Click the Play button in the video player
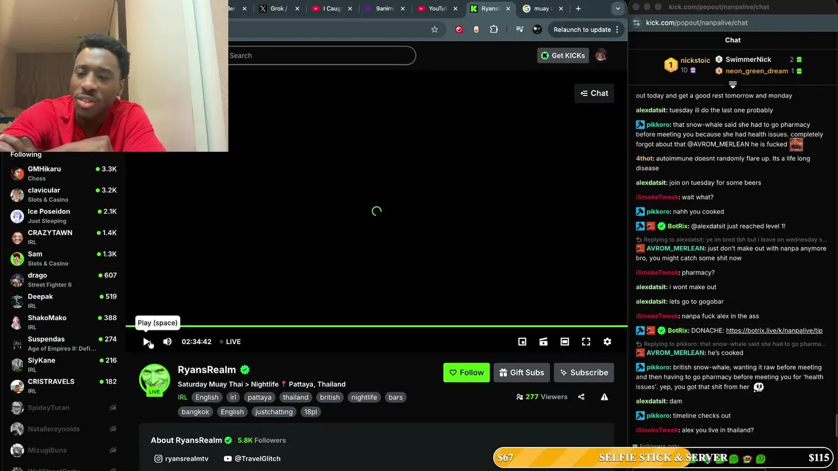 pyautogui.click(x=147, y=341)
